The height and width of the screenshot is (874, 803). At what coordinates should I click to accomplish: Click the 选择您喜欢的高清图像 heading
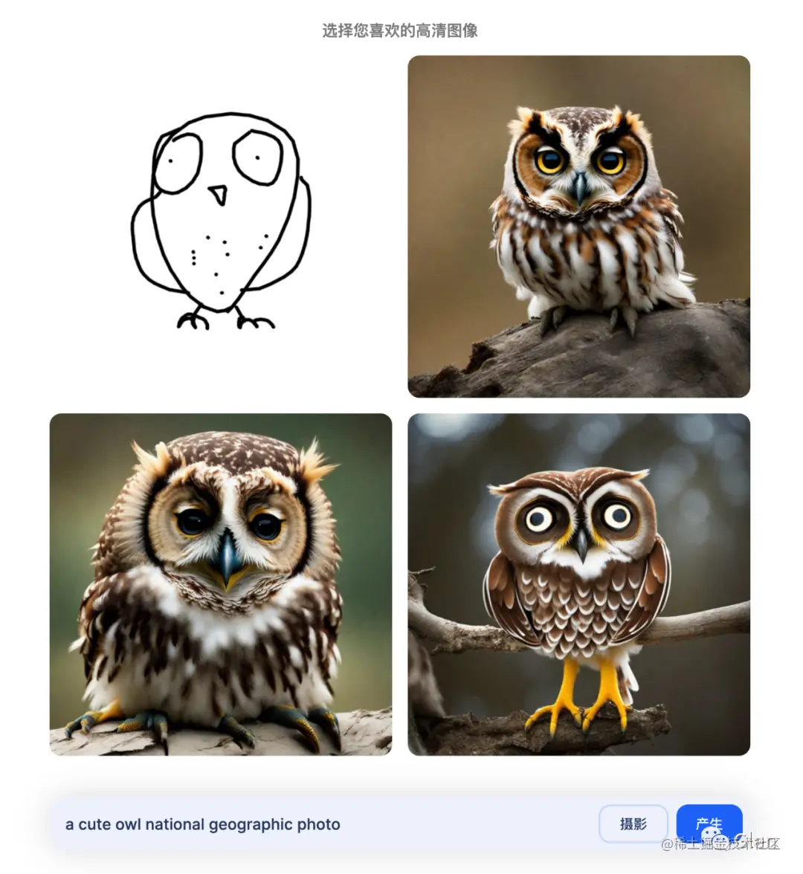400,30
